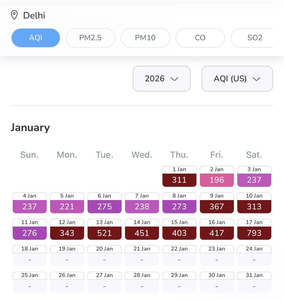Click the 1 Jan cell showing 311
Screen dimensions: 284x300
[179, 176]
